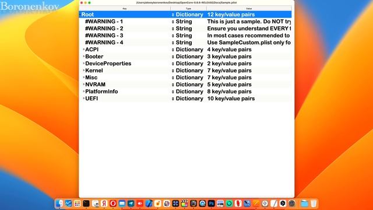Click the Key column header

click(125, 9)
